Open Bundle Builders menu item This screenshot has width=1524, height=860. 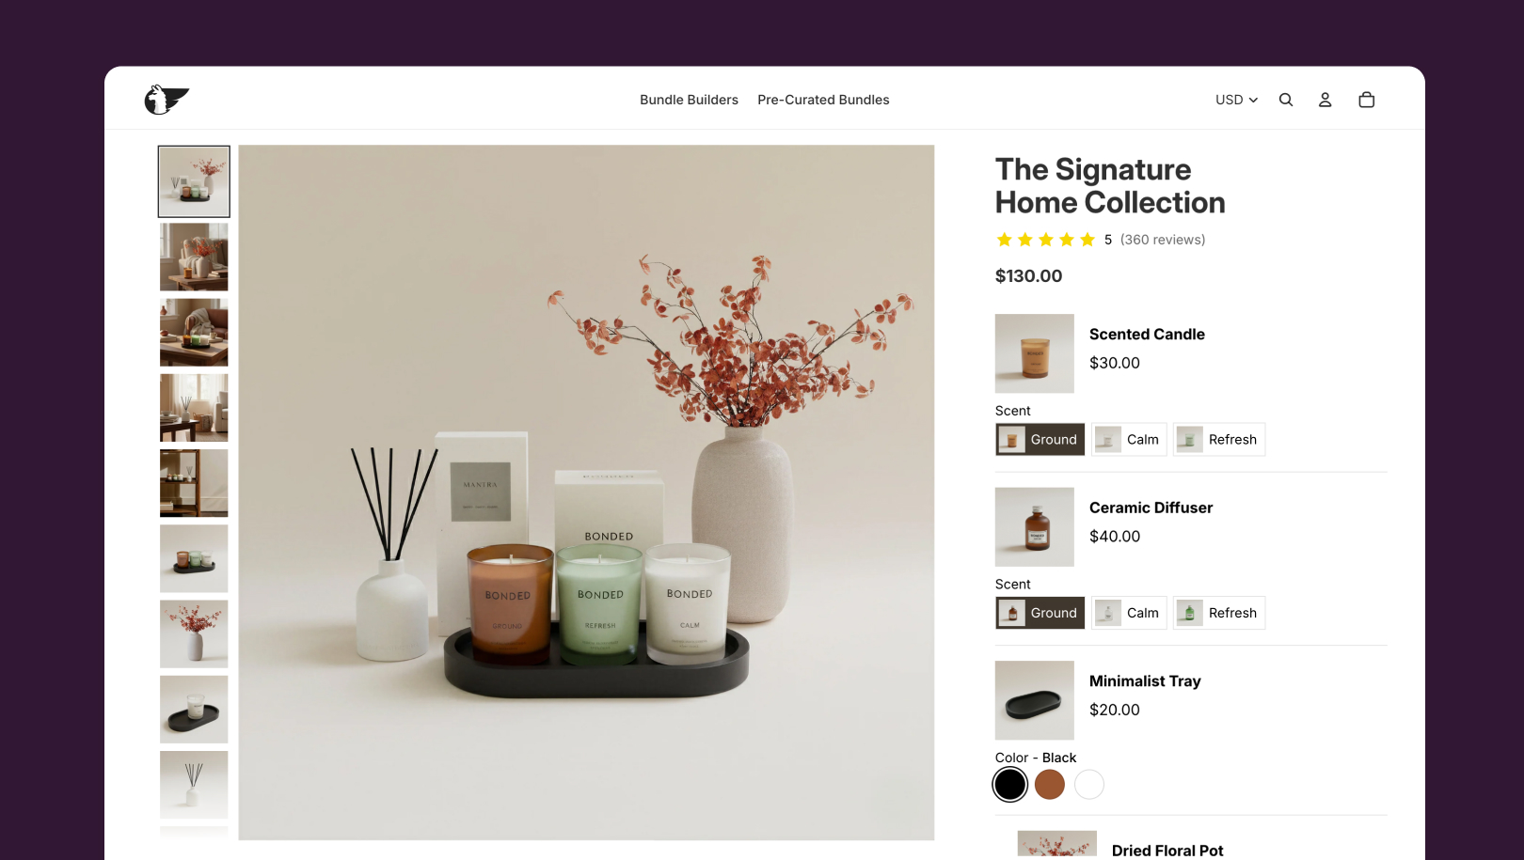tap(689, 100)
